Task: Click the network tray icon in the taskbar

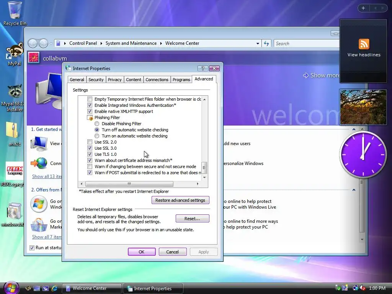Action: coord(355,288)
